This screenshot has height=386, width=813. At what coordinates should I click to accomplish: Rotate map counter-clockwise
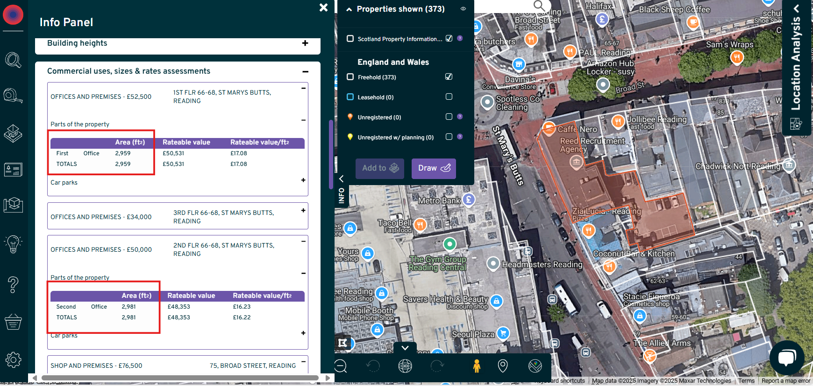coord(373,366)
